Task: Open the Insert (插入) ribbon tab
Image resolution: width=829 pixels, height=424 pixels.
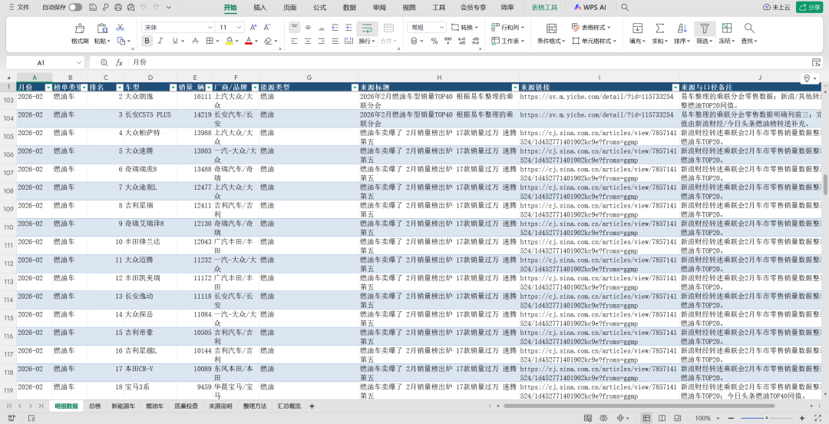Action: 259,8
